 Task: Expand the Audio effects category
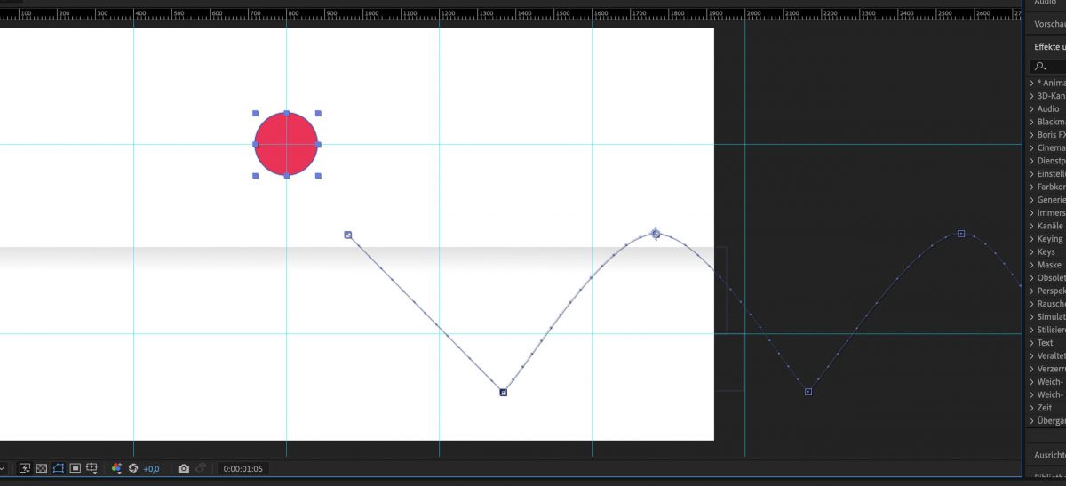pyautogui.click(x=1047, y=108)
